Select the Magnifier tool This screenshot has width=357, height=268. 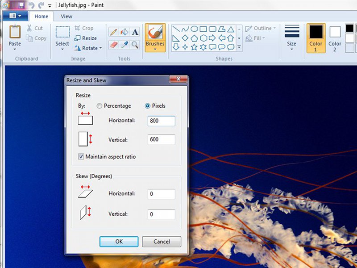(135, 45)
